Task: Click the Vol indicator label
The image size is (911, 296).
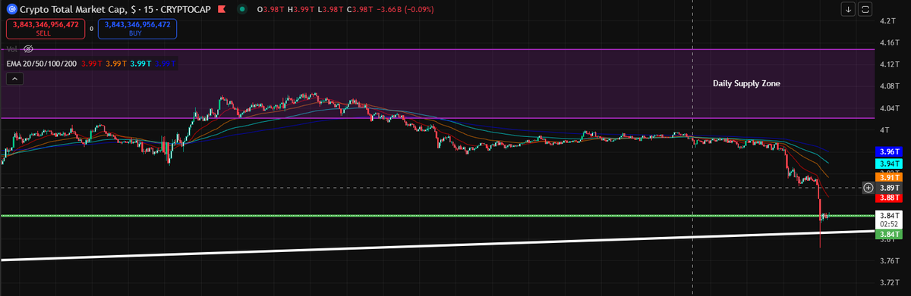Action: (x=12, y=48)
